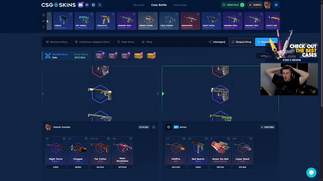Click the case icon on Cirrus drop card
Image resolution: width=323 pixels, height=181 pixels.
coord(71,14)
